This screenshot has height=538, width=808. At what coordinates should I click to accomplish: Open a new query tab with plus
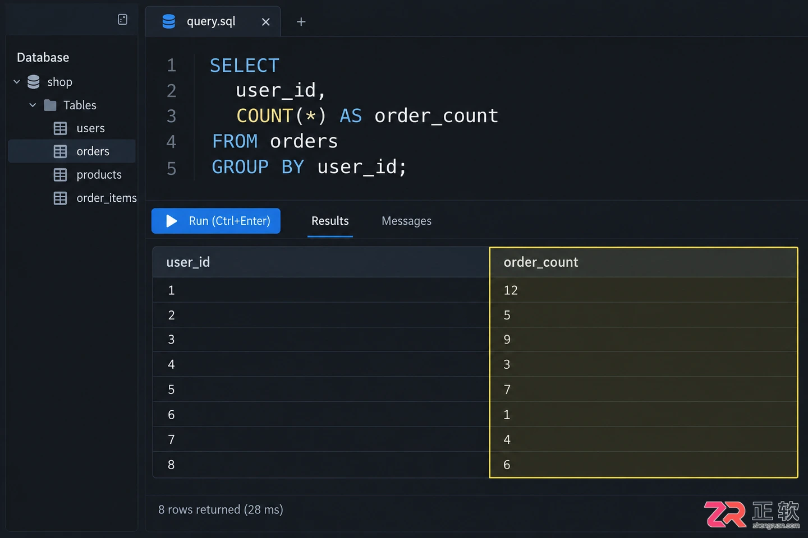click(x=301, y=22)
